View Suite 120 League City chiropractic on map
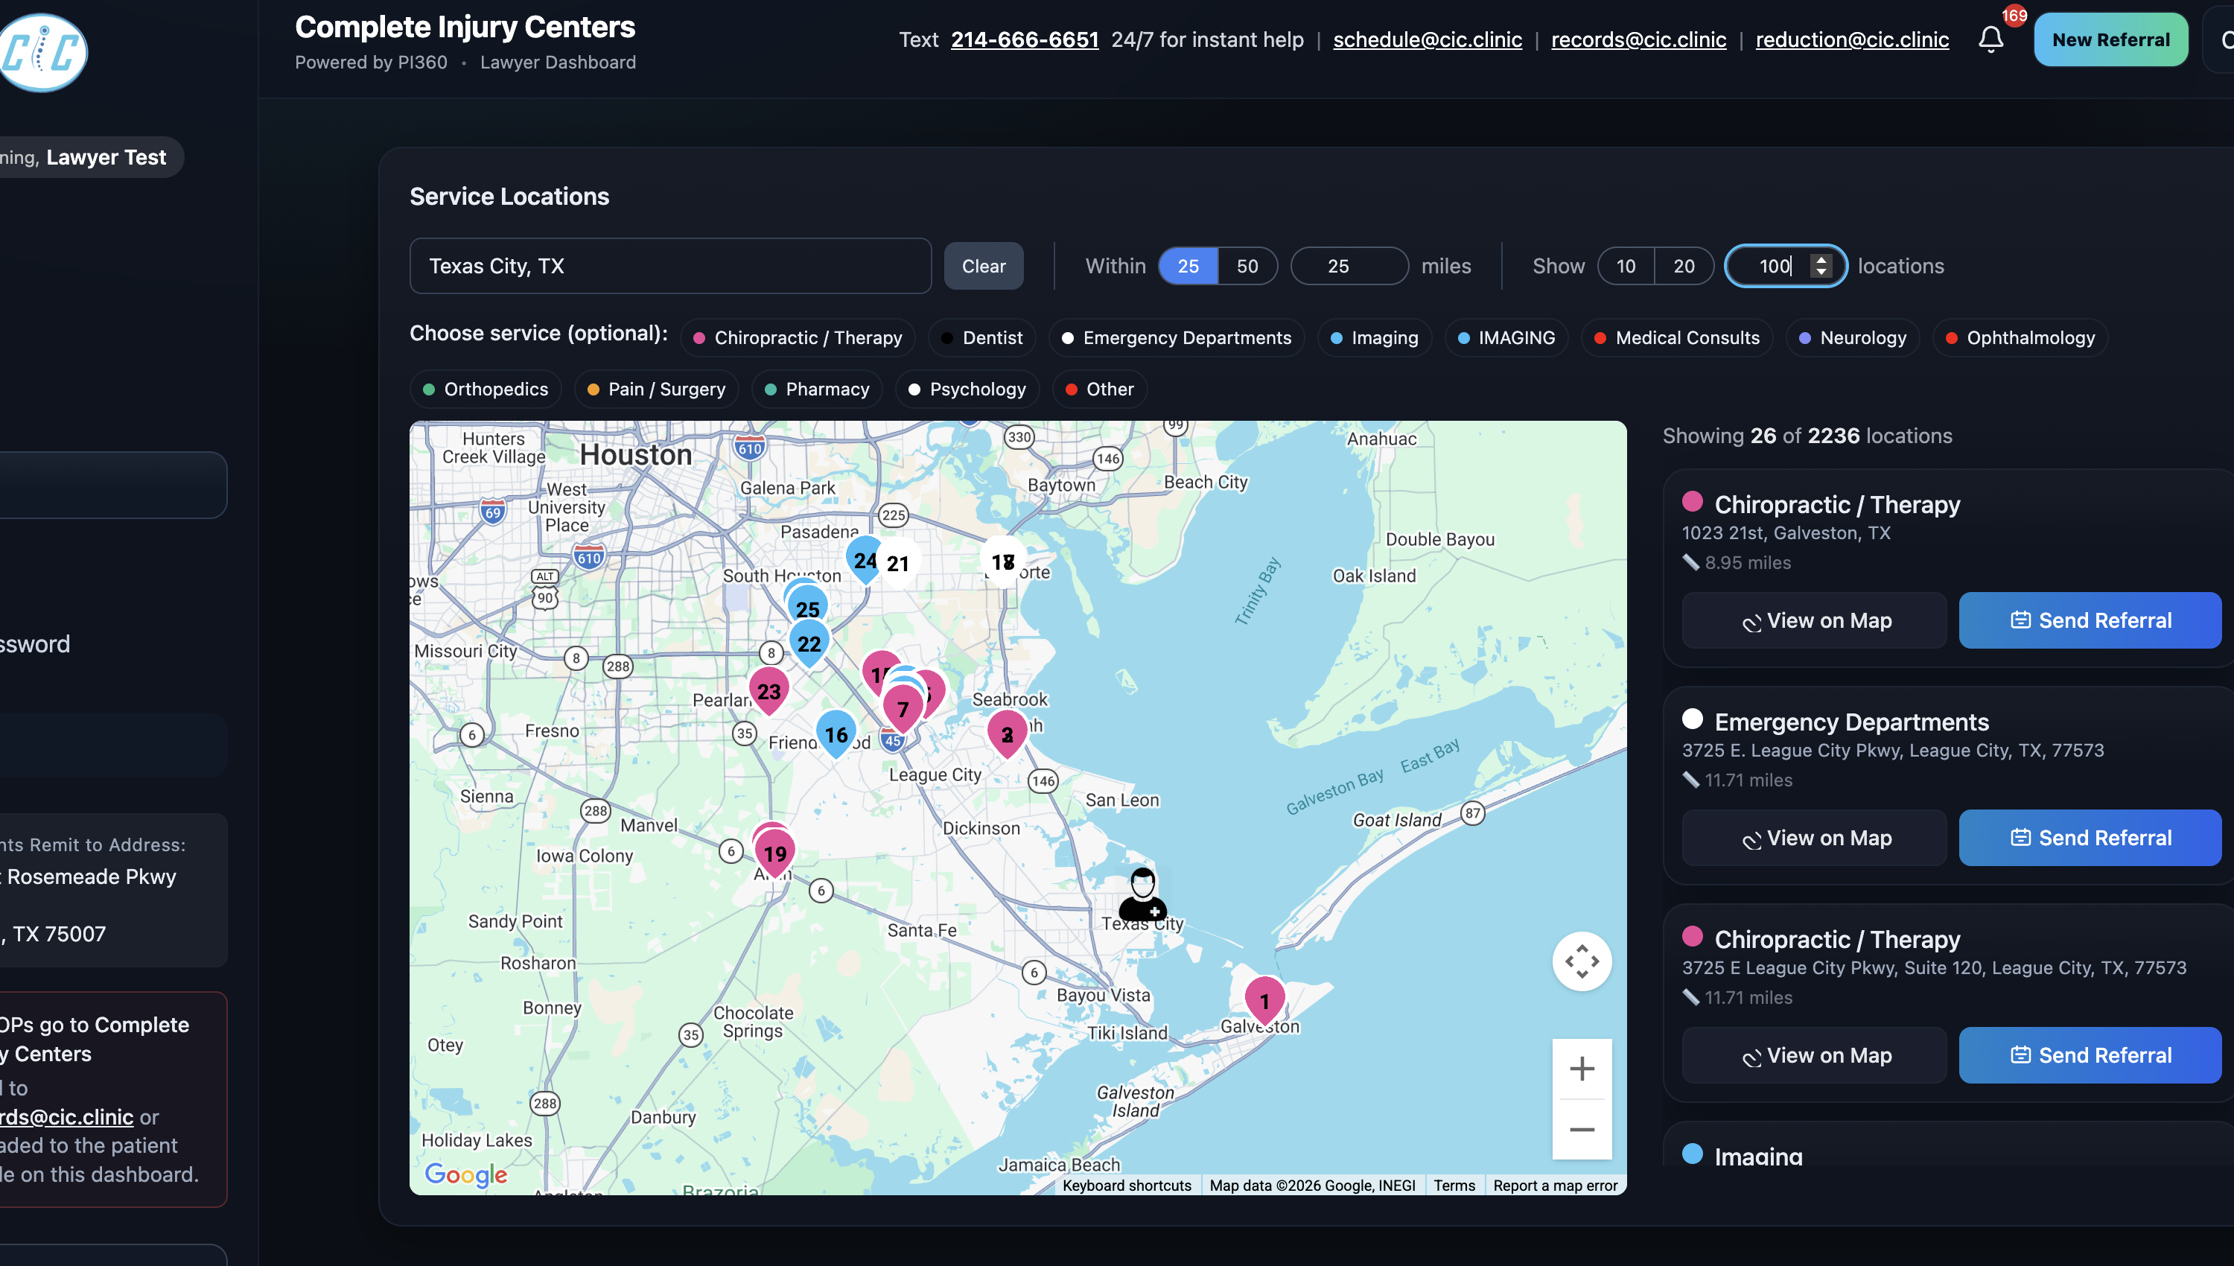2234x1266 pixels. (x=1814, y=1055)
